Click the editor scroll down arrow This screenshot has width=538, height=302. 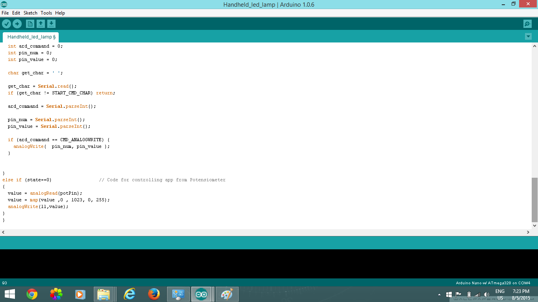(x=534, y=226)
